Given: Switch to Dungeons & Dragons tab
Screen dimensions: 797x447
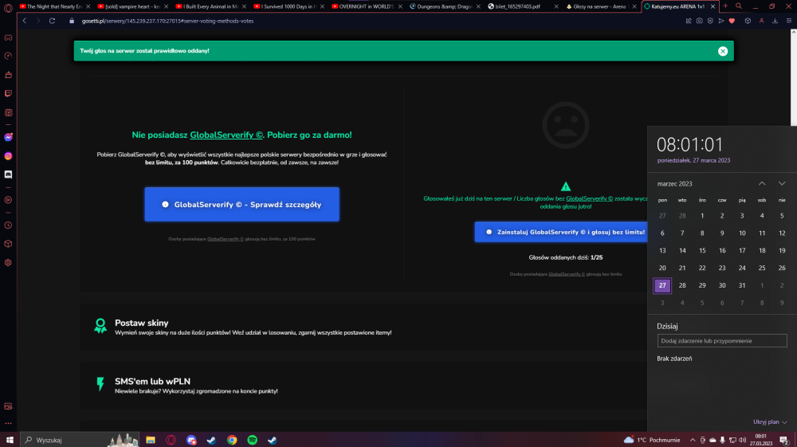Looking at the screenshot, I should [444, 6].
